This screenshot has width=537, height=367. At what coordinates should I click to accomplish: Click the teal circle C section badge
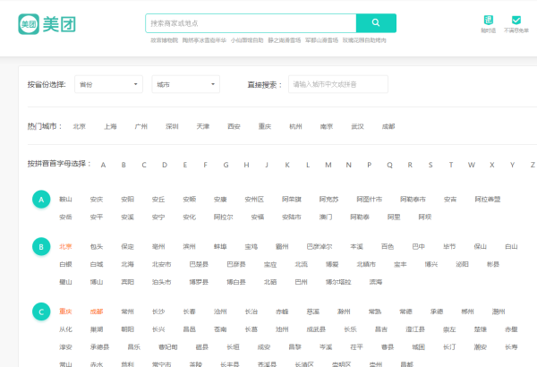point(40,312)
